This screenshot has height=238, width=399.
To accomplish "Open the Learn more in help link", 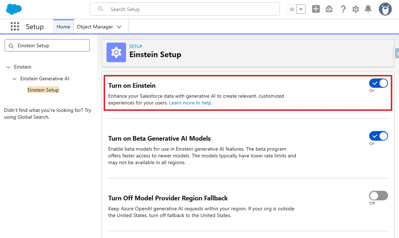I will (x=191, y=103).
